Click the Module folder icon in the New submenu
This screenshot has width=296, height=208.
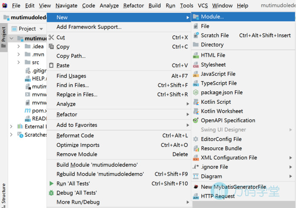tap(196, 17)
